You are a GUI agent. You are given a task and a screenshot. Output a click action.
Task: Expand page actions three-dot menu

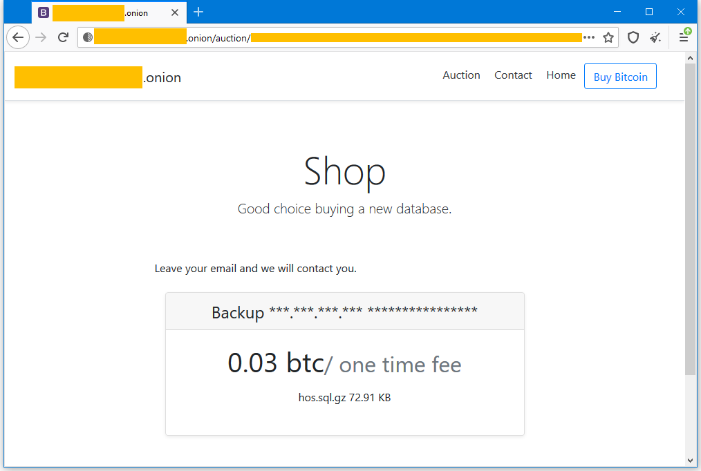tap(589, 38)
